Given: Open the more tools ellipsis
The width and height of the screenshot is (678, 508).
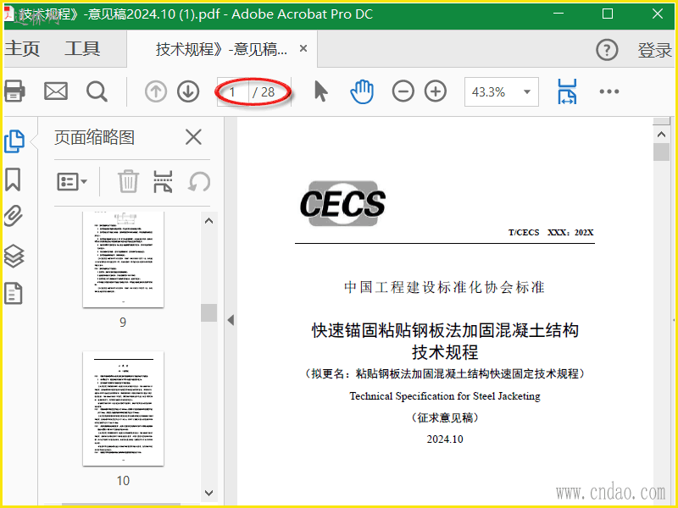Looking at the screenshot, I should click(x=609, y=91).
